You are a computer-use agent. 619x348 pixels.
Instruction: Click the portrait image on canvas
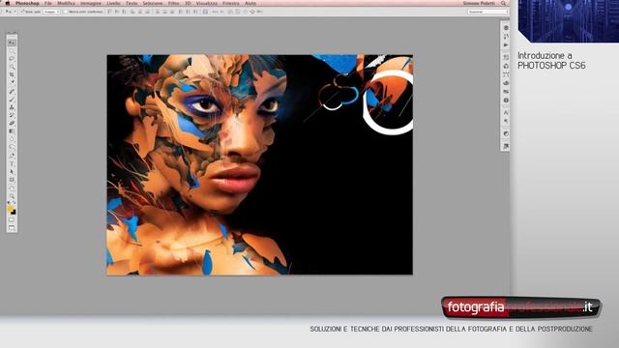[x=260, y=164]
